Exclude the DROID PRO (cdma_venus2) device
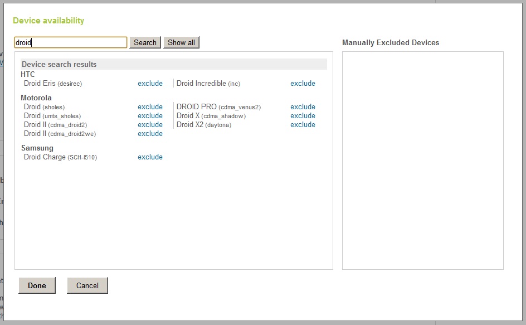Viewport: 526px width, 325px height. point(303,107)
